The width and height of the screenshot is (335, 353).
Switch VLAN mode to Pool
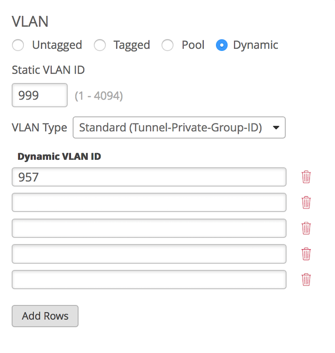point(167,45)
